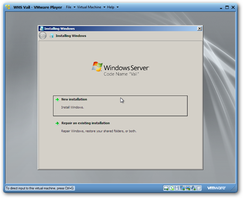
Task: Click the gray display device icon
Action: point(199,188)
